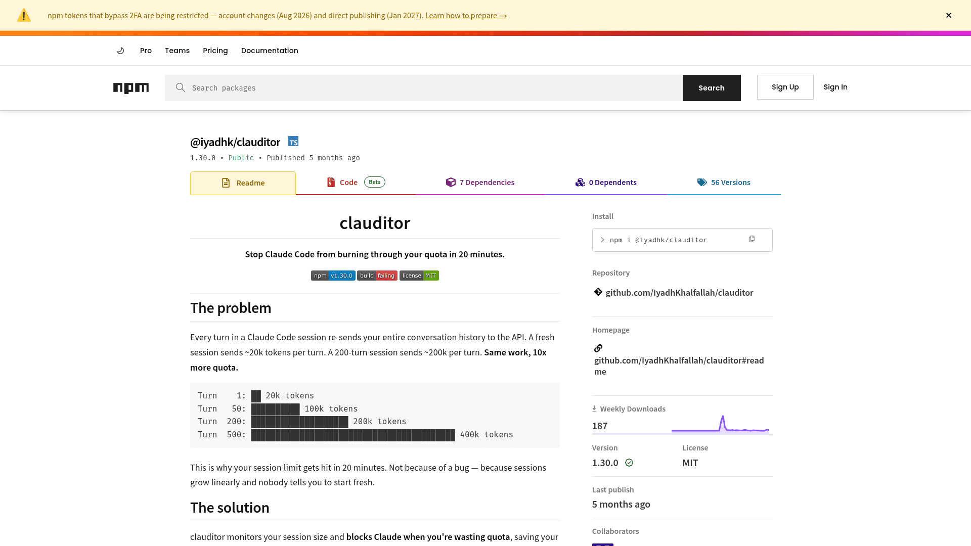The height and width of the screenshot is (546, 971).
Task: Click the magnifying glass search icon
Action: [181, 87]
